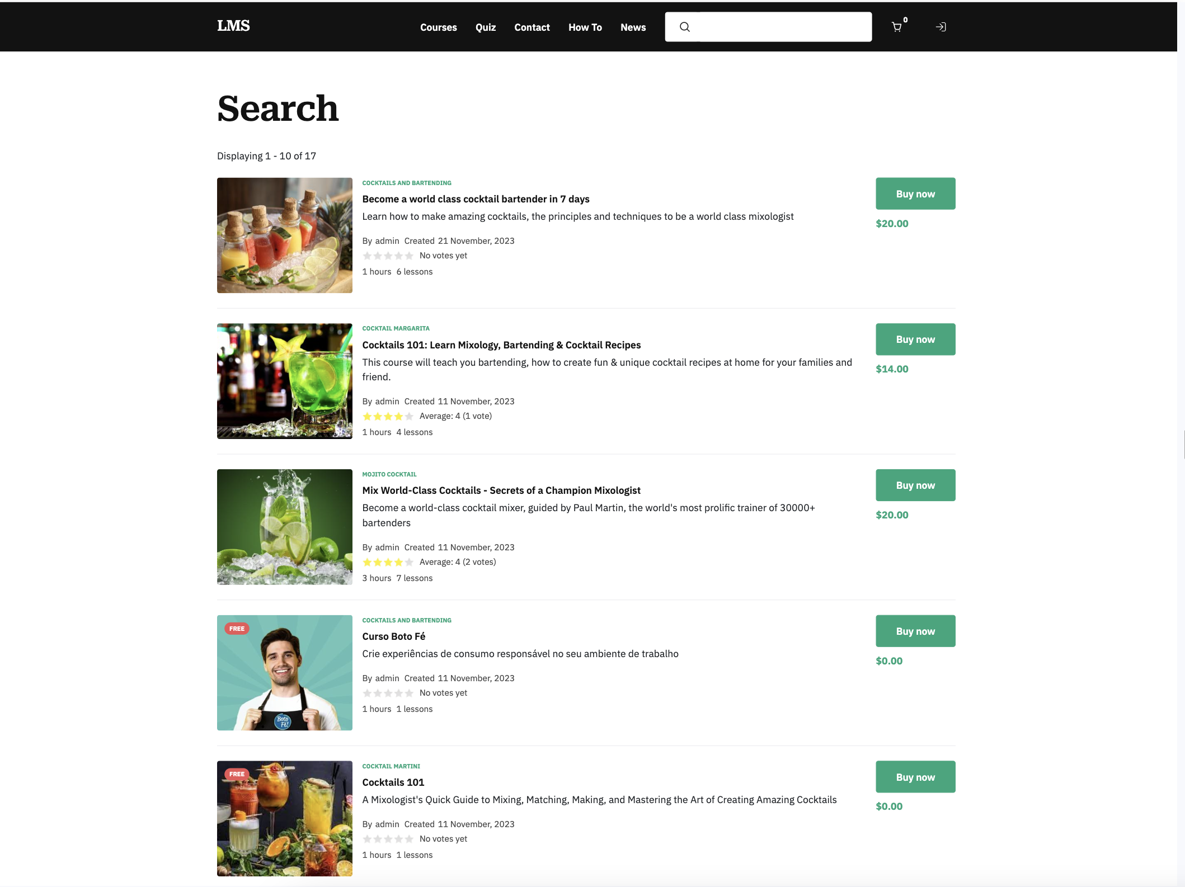Image resolution: width=1185 pixels, height=887 pixels.
Task: Open the mojito glass course thumbnail
Action: [285, 527]
